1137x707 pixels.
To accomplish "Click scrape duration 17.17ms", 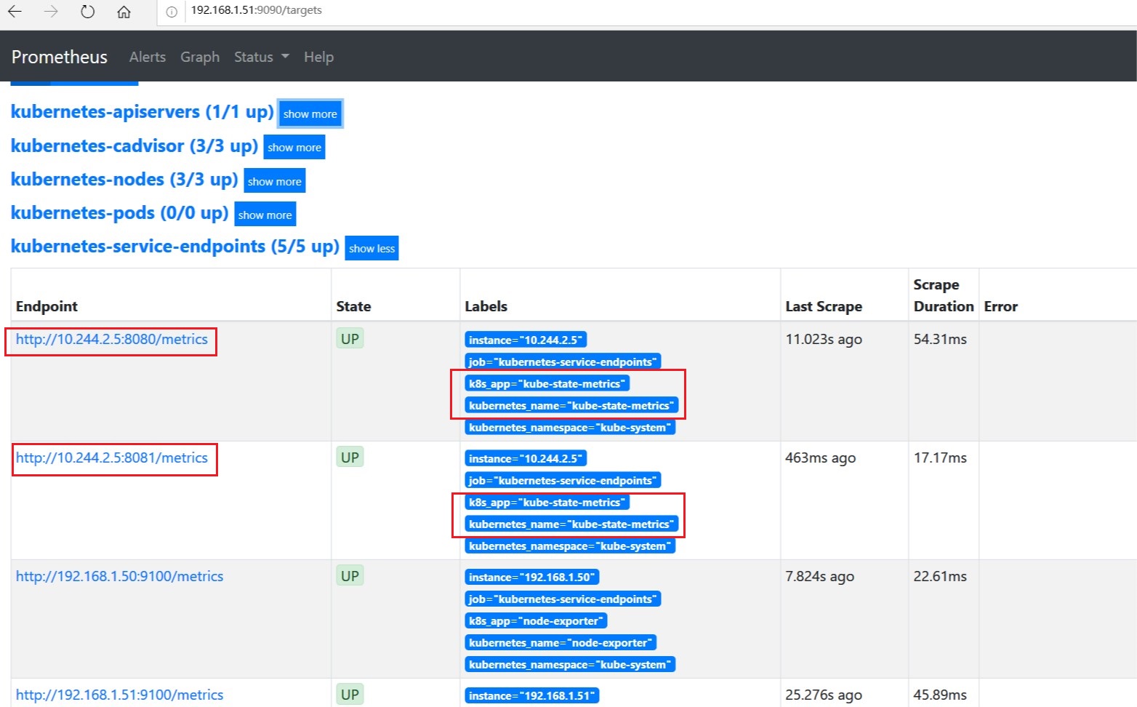I will 940,458.
